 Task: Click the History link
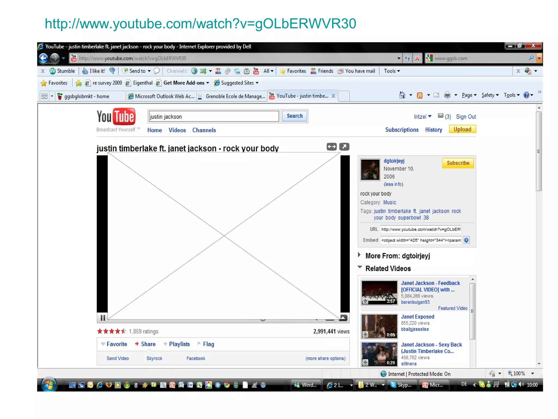click(433, 130)
